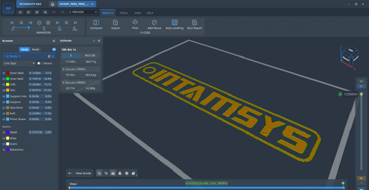
Task: Collapse the Estimate panel
Action: [x=99, y=41]
